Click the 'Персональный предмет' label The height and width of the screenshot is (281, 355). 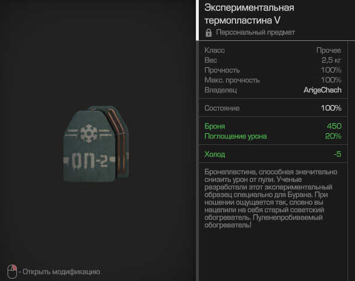tap(255, 33)
